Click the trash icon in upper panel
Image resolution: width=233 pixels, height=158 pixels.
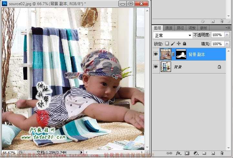click(x=222, y=21)
